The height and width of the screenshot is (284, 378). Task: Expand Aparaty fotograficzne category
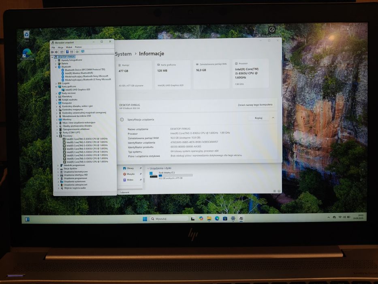56,60
